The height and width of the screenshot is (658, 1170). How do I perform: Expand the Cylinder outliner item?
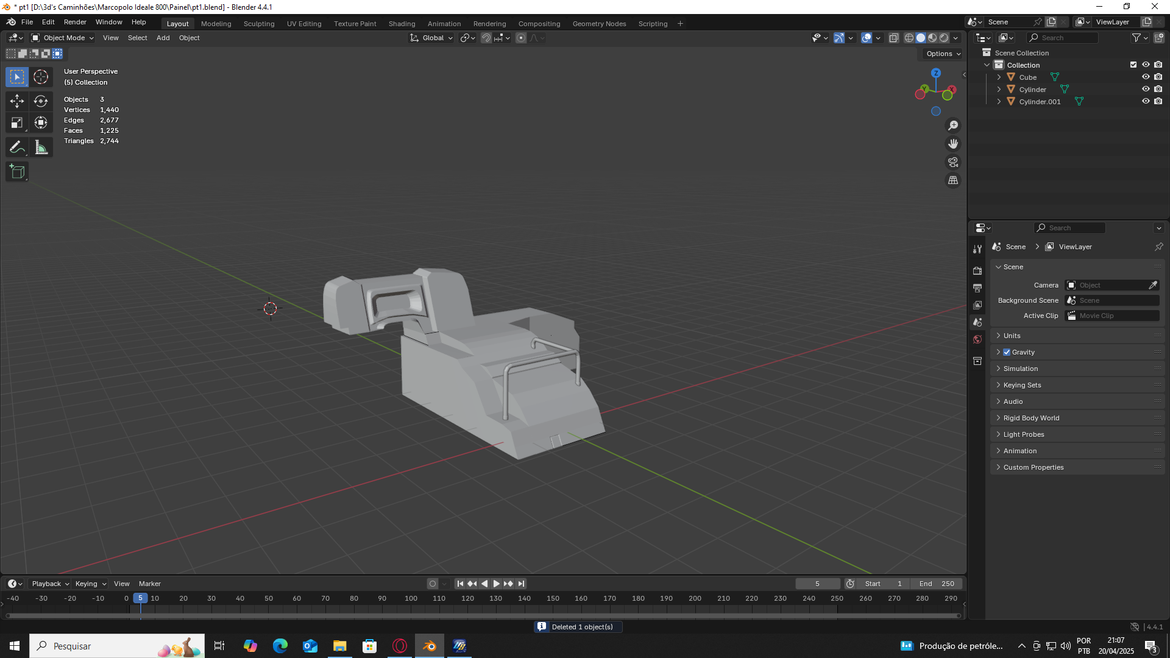click(999, 90)
